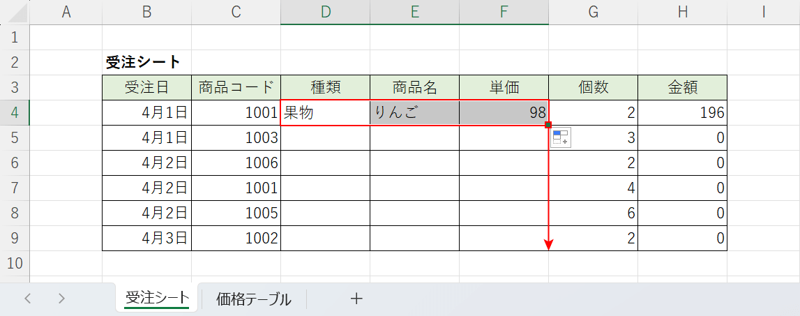Switch to the 価格テーブル sheet tab
The height and width of the screenshot is (316, 800).
[x=253, y=299]
